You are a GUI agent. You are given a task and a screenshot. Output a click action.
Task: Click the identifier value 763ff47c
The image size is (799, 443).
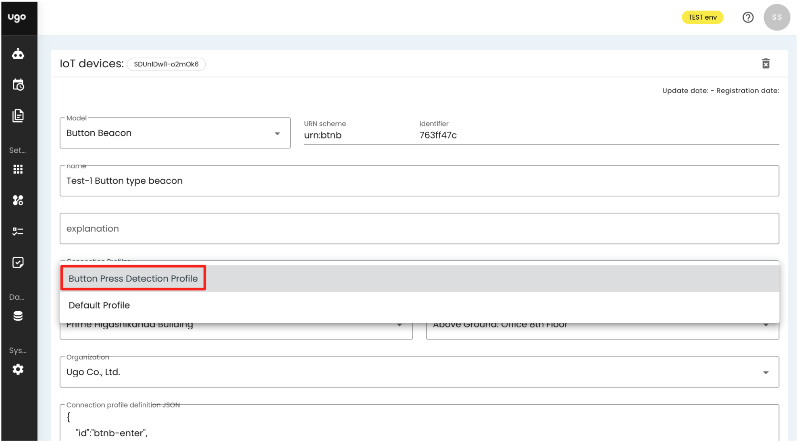coord(438,135)
